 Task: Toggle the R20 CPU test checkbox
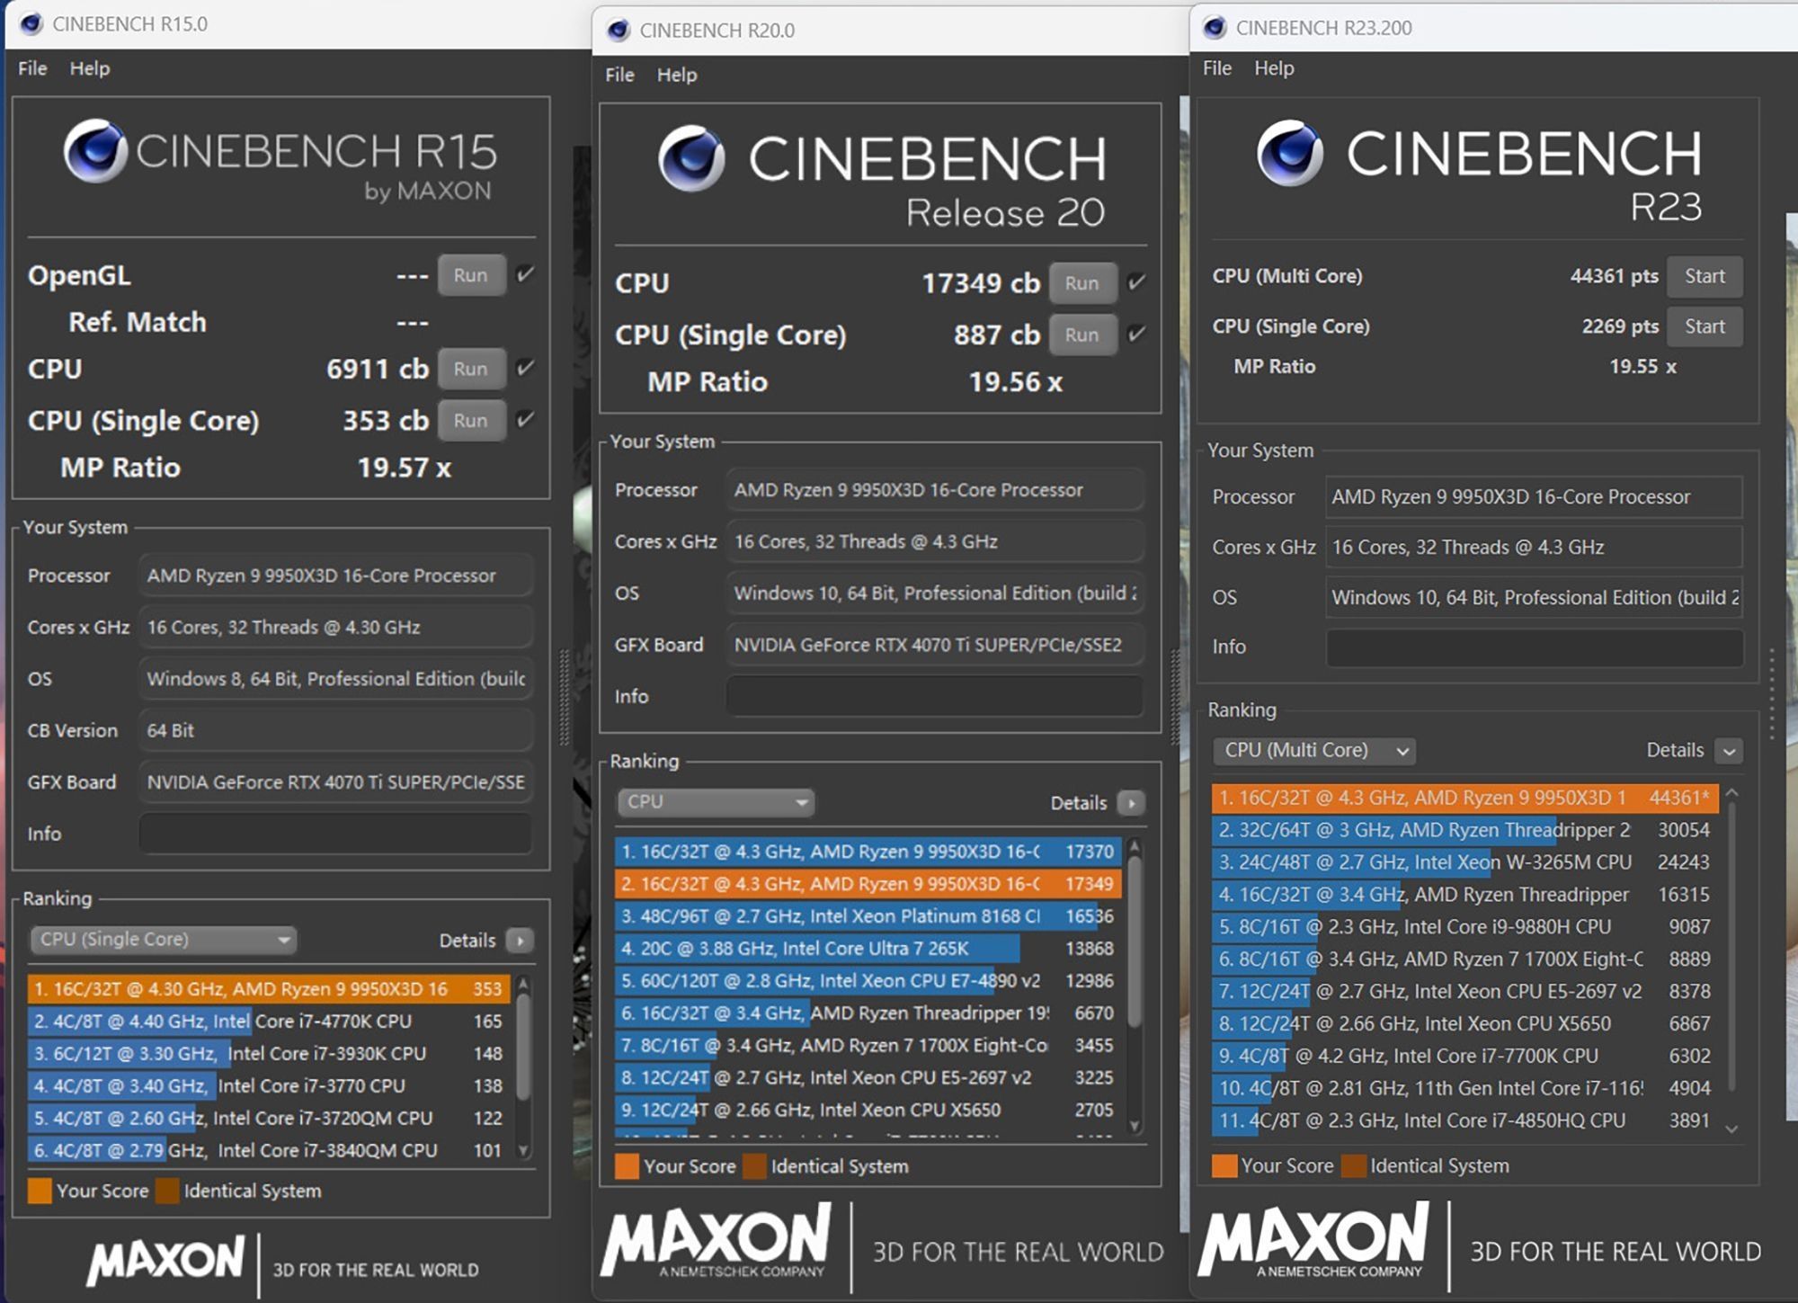pos(1136,282)
